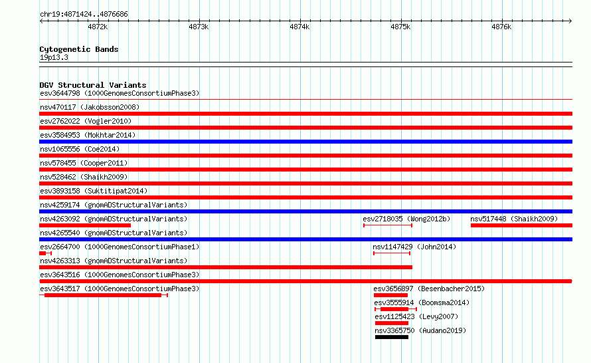Screen dimensions: 591x363
Task: Click the 4872k ruler tick label
Action: [98, 27]
